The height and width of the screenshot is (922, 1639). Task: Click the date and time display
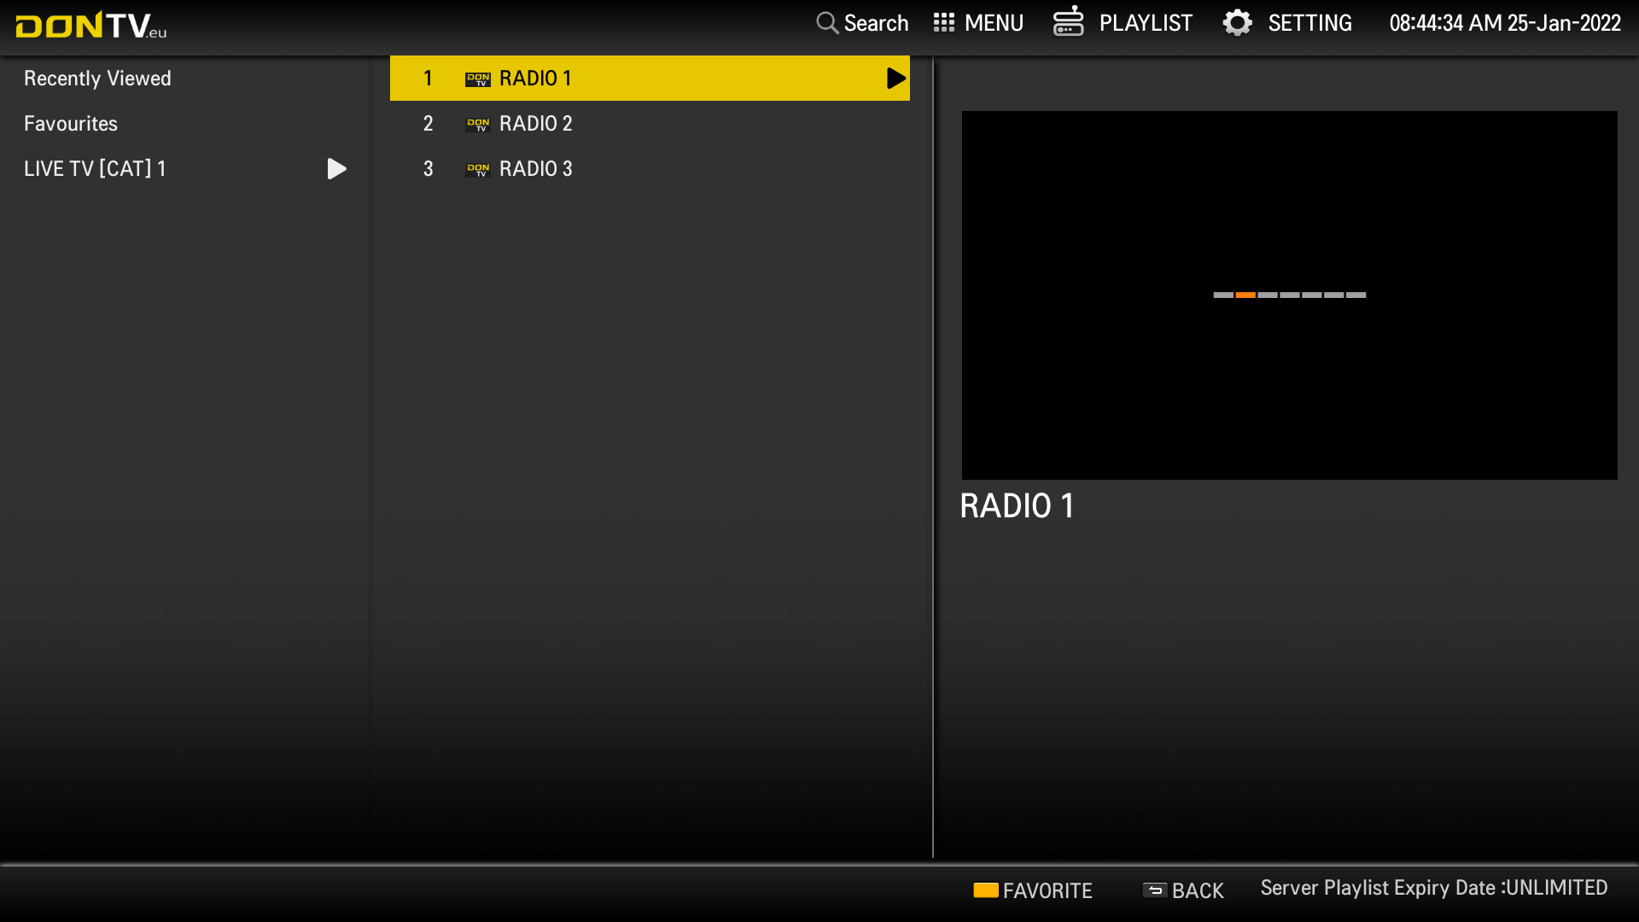point(1504,23)
